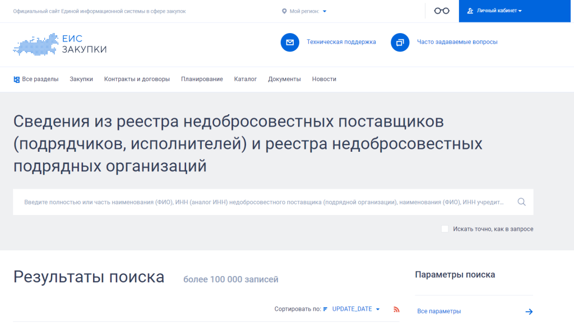574x327 pixels.
Task: Click the sort order icon before UPDATE_DATE
Action: pyautogui.click(x=325, y=309)
